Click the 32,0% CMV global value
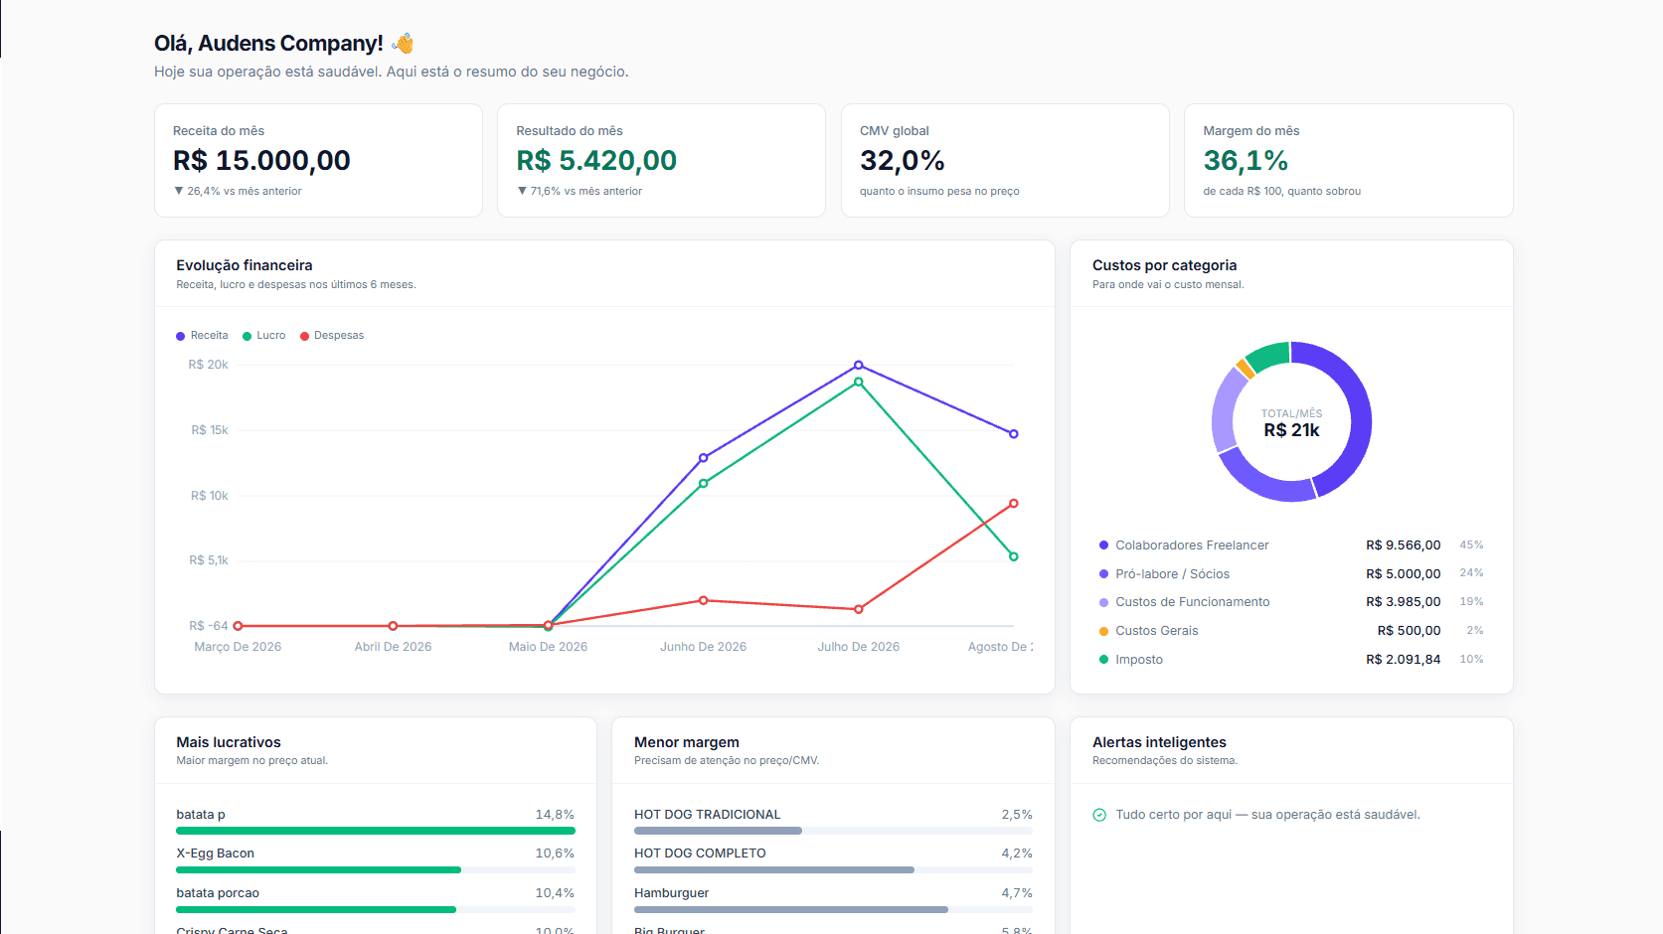Screen dimensions: 1663x934 (903, 160)
